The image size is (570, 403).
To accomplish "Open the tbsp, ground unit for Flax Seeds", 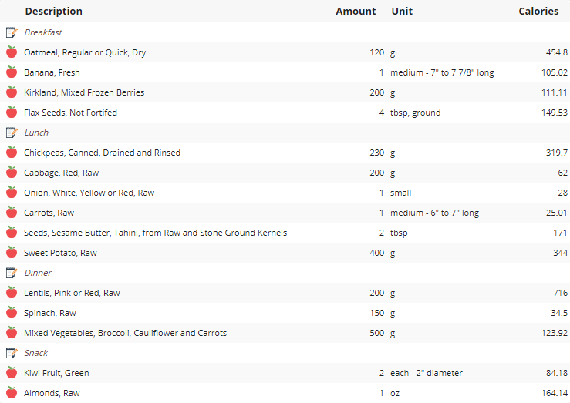I will pos(416,113).
